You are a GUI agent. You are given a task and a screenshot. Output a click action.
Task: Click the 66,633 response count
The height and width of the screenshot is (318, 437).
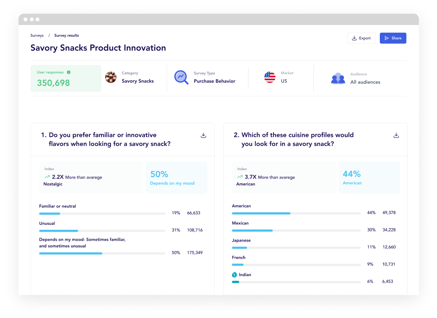194,213
